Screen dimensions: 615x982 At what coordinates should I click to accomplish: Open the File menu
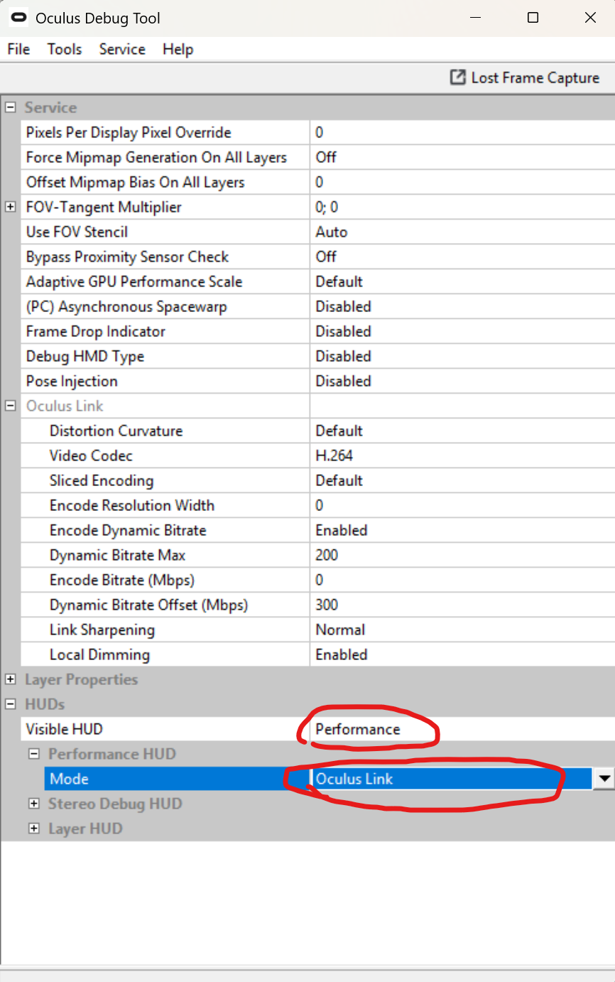coord(18,49)
